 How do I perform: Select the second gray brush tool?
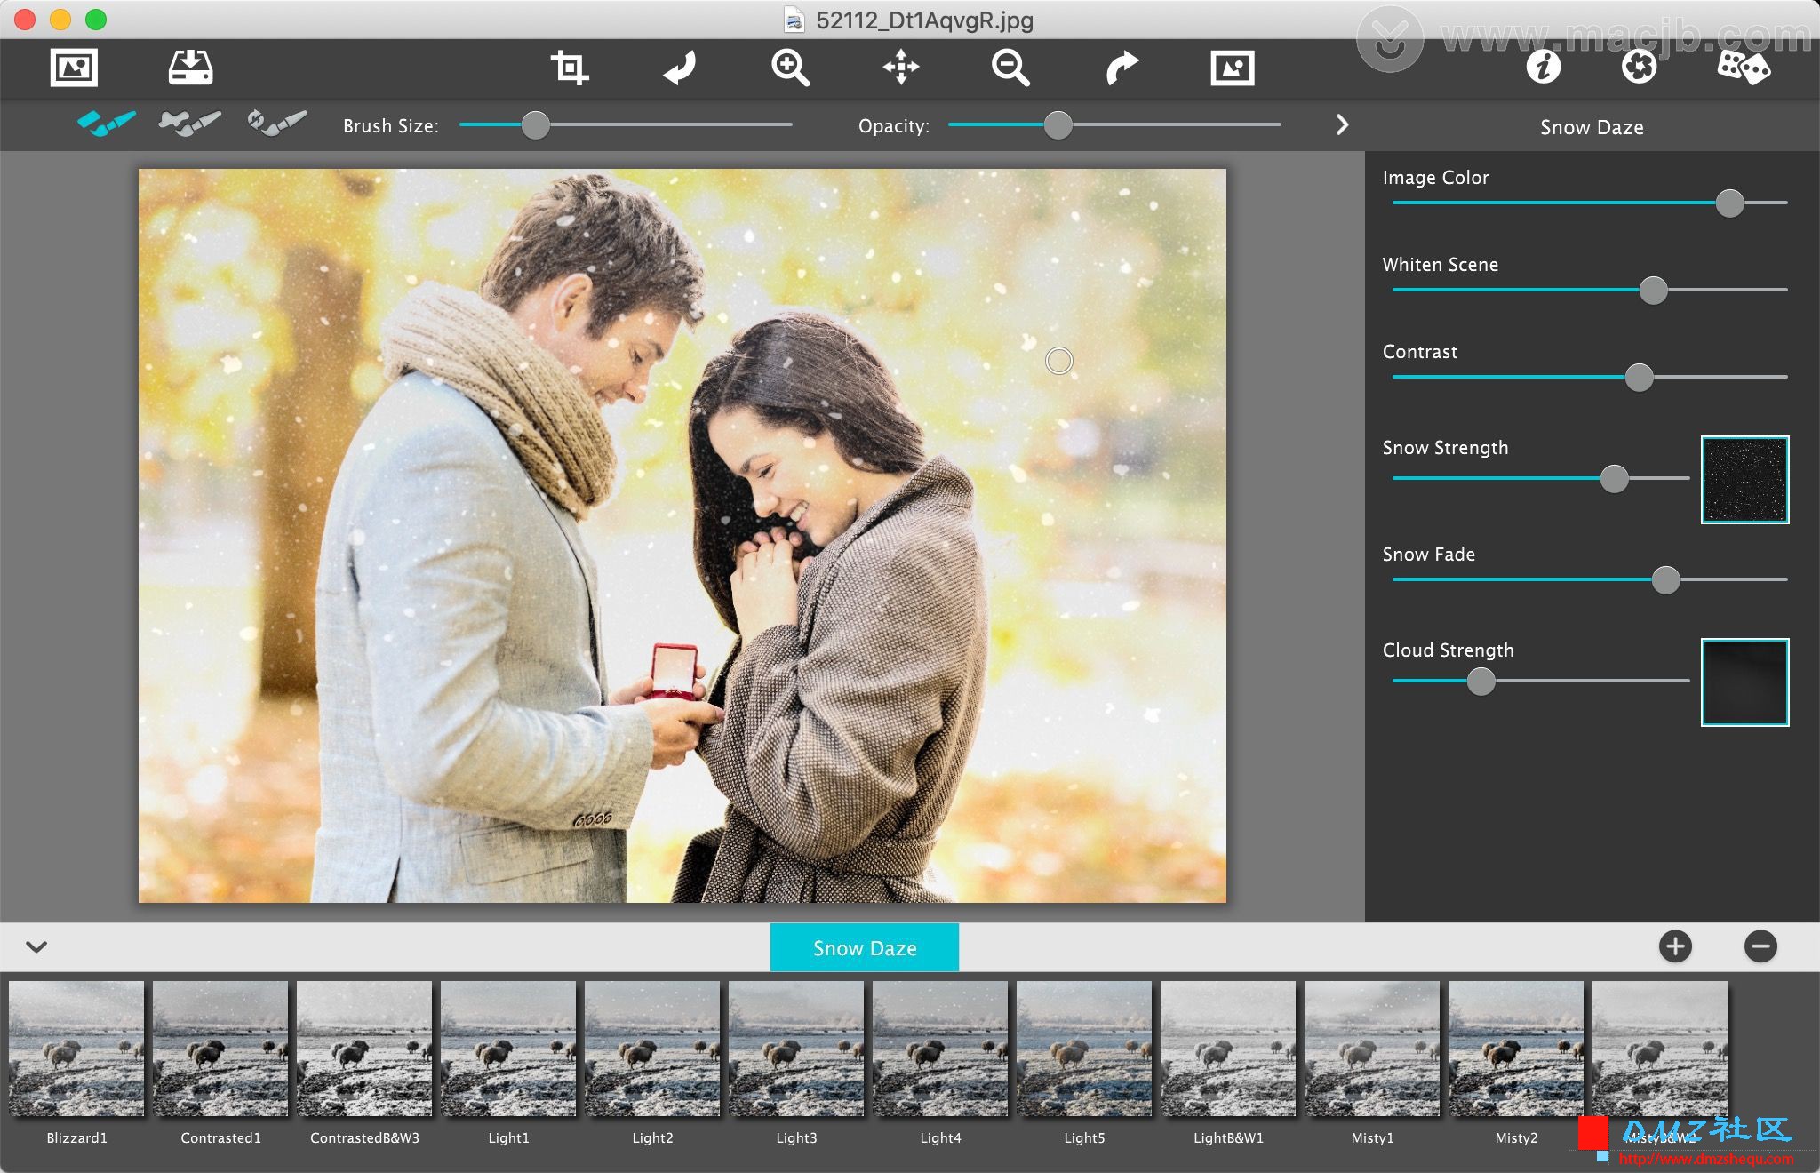pyautogui.click(x=189, y=123)
